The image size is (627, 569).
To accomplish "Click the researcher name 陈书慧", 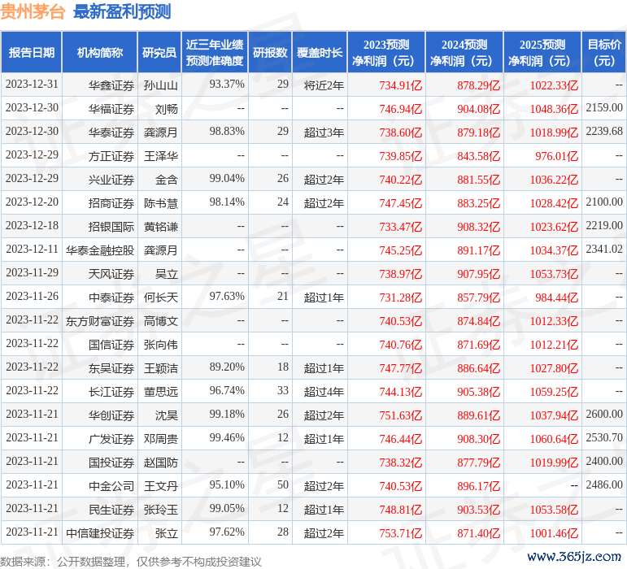I will [161, 203].
